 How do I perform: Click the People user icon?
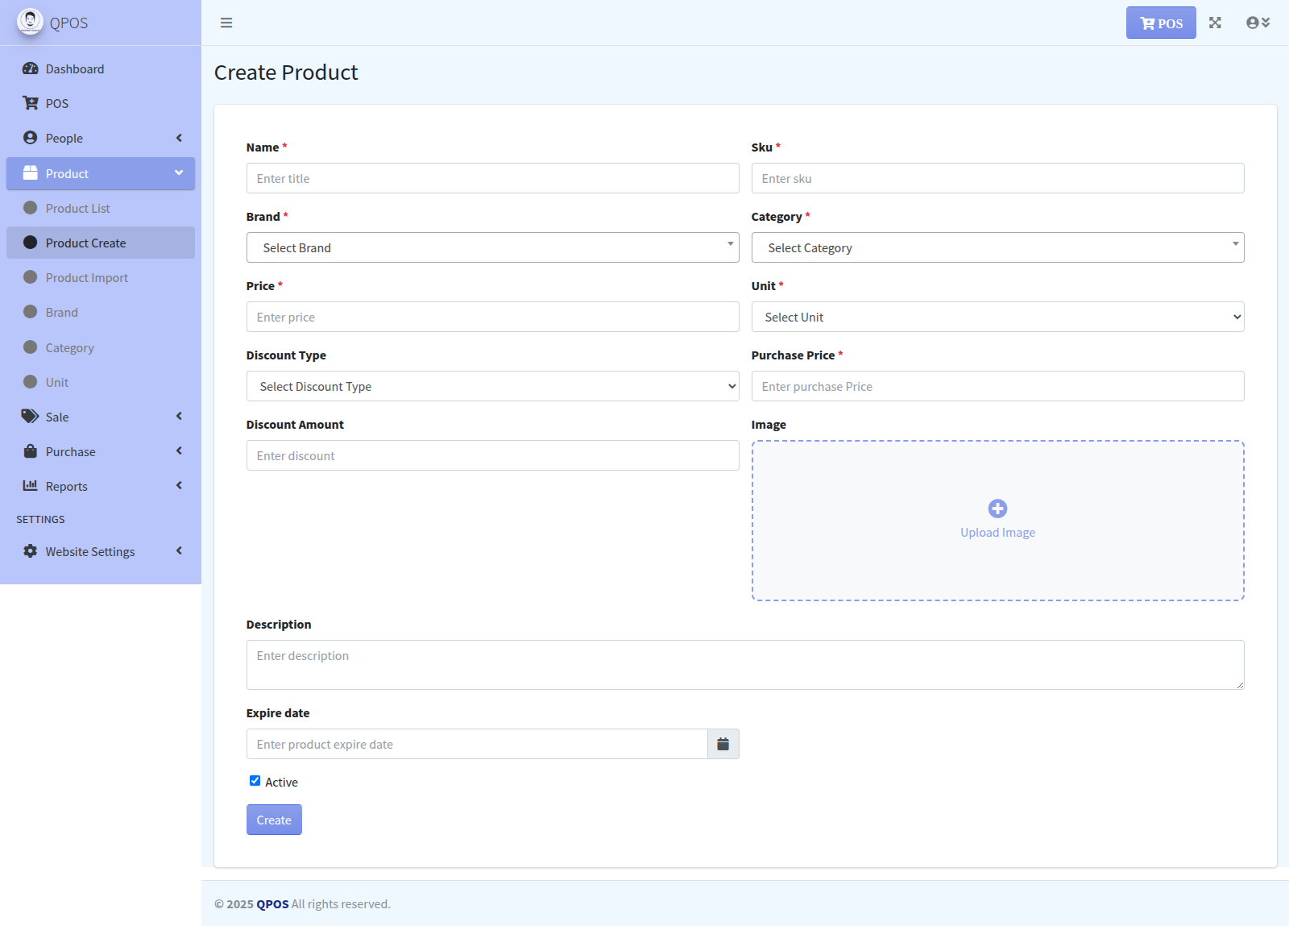31,138
